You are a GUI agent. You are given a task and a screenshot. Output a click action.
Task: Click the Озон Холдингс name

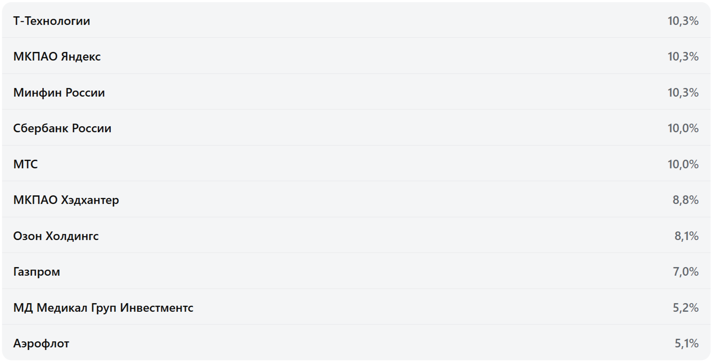coord(56,236)
